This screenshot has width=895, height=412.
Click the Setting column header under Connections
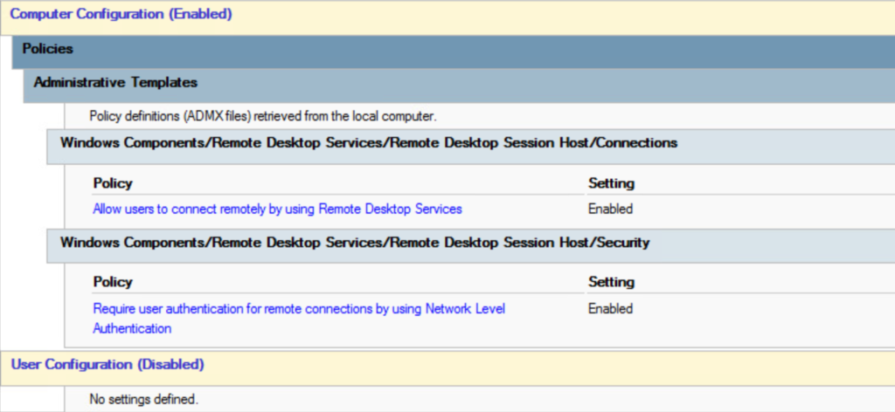click(611, 184)
